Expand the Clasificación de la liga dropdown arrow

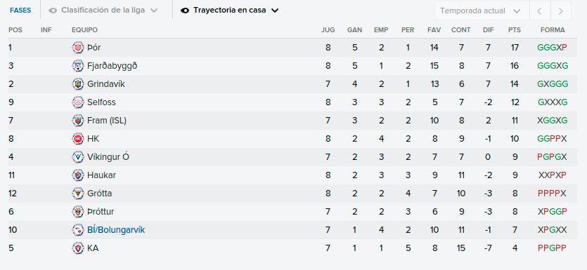(154, 11)
